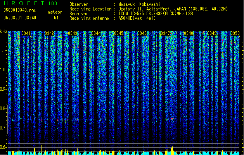The width and height of the screenshot is (244, 155).
Task: Click the Receiving Location label
Action: point(90,9)
